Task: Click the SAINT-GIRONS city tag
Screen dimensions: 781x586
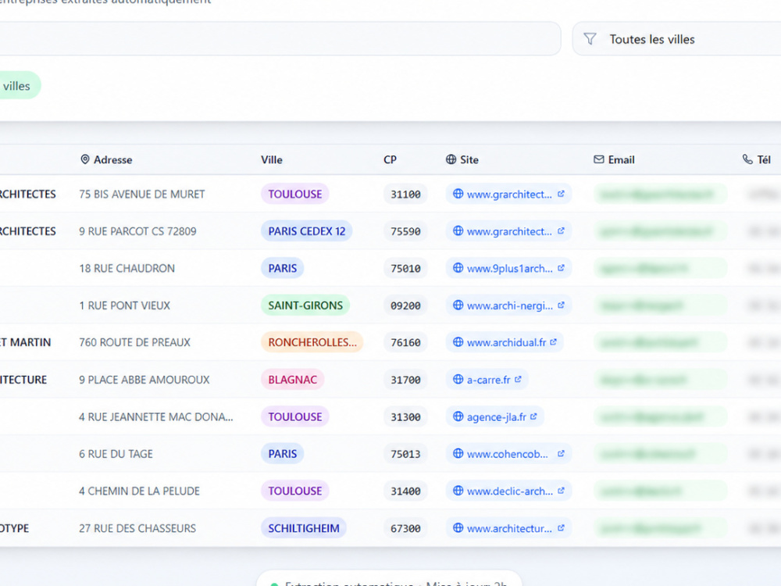Action: [x=305, y=306]
